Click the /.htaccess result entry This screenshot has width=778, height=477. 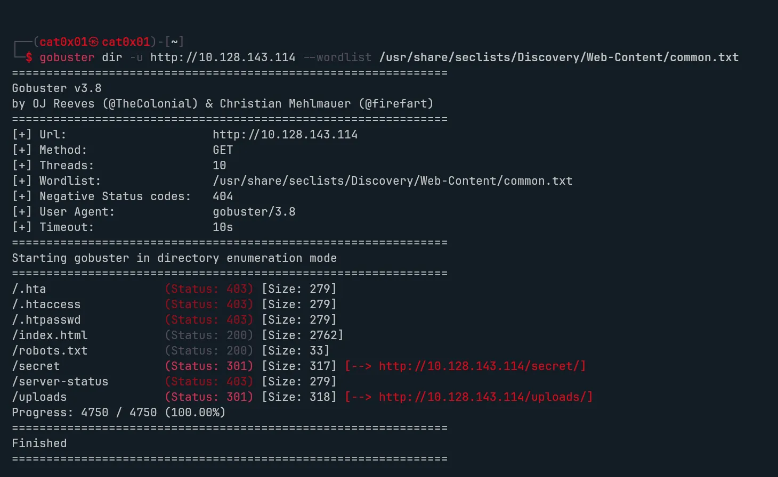tap(46, 305)
